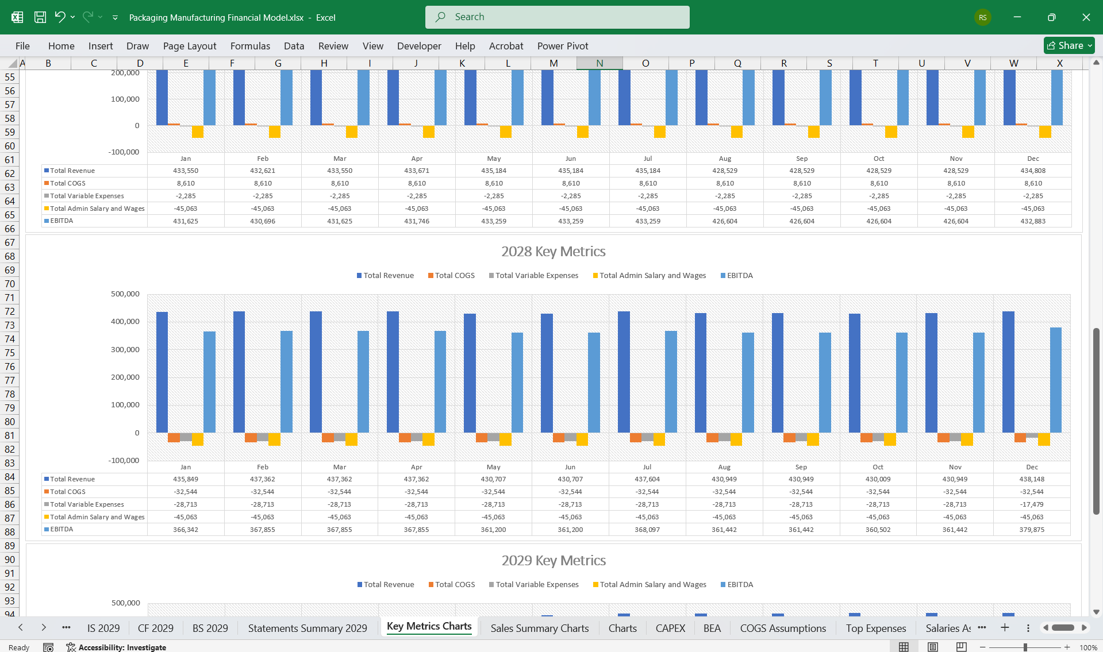Viewport: 1103px width, 652px height.
Task: Click the EBITDA legend swatch in 2028 chart
Action: click(723, 276)
